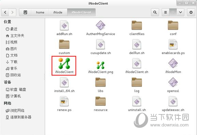Open 下载 (Downloads) in sidebar

click(x=11, y=62)
